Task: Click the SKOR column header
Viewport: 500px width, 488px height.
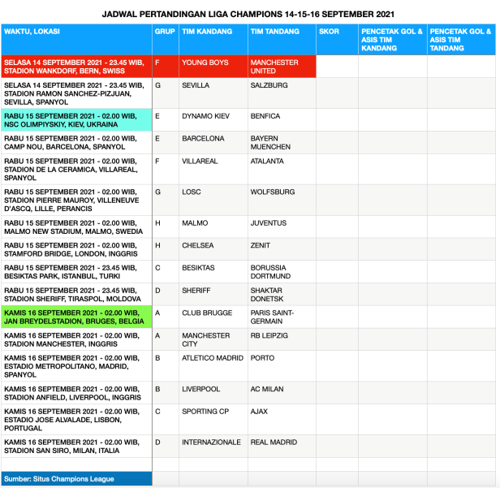Action: point(336,39)
